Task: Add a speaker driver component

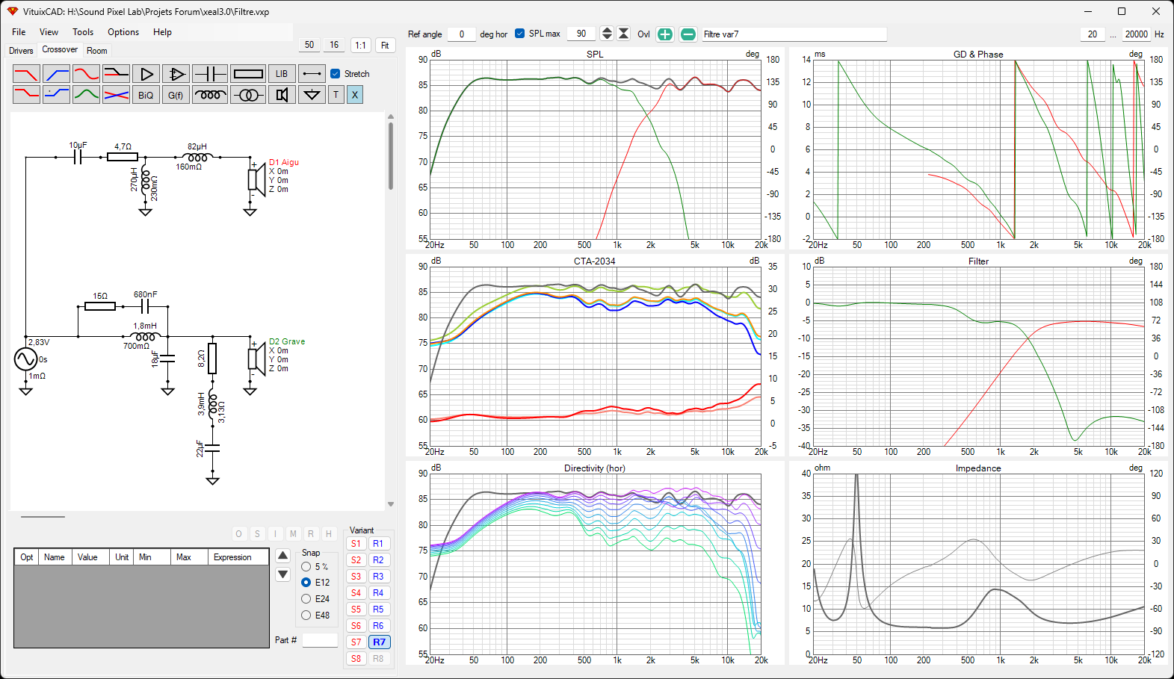Action: (282, 95)
